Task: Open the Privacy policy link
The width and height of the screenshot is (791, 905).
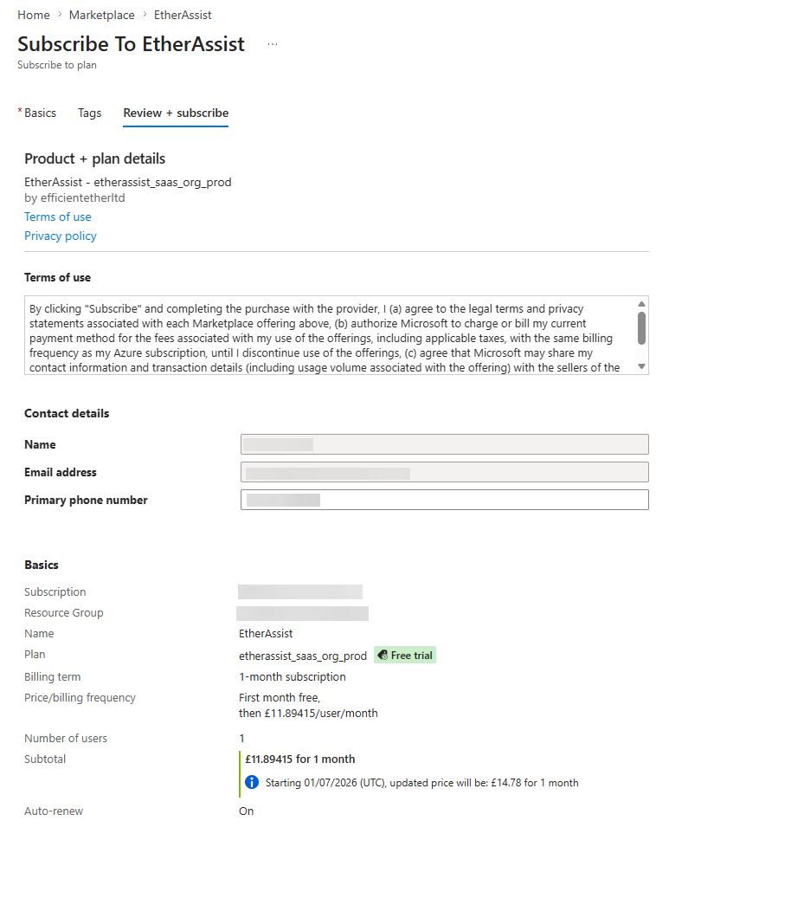Action: 61,236
